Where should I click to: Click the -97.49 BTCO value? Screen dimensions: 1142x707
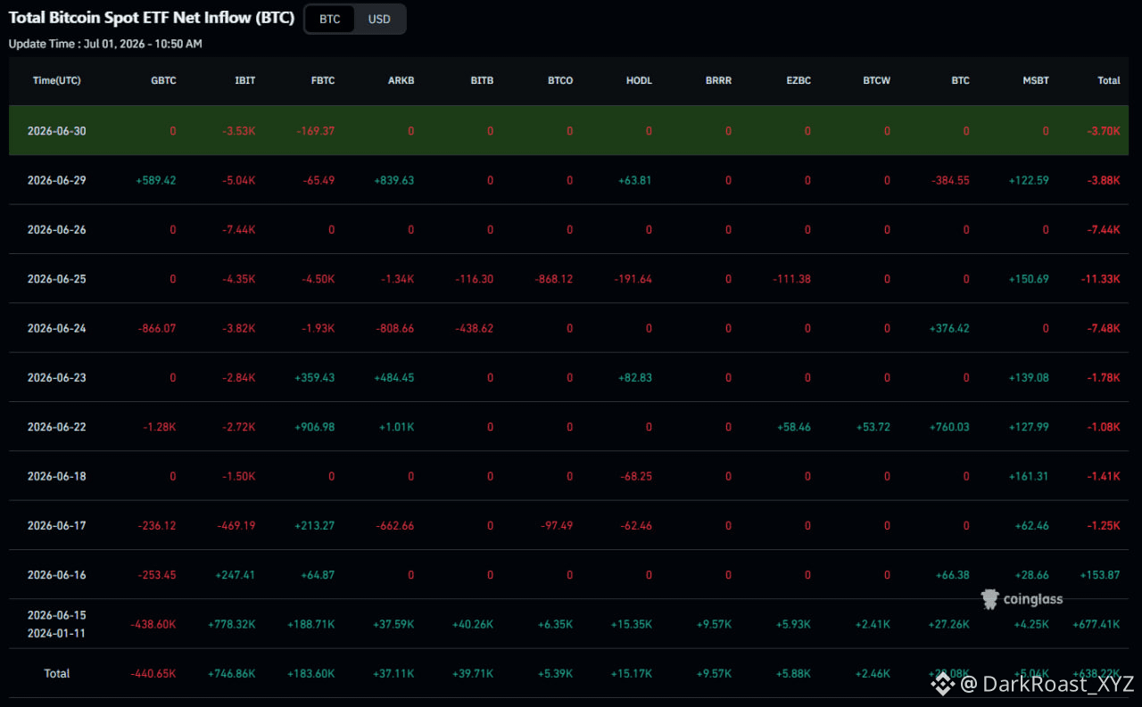click(557, 526)
